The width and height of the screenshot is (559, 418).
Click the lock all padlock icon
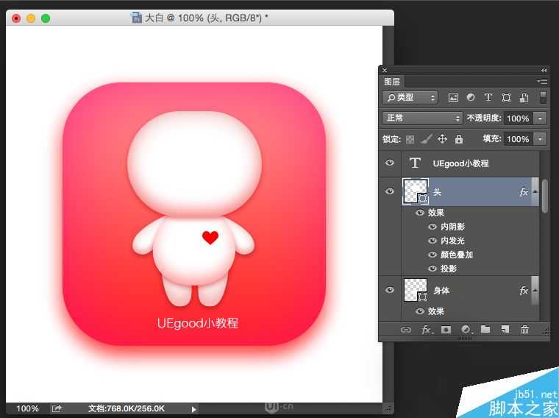tap(459, 139)
